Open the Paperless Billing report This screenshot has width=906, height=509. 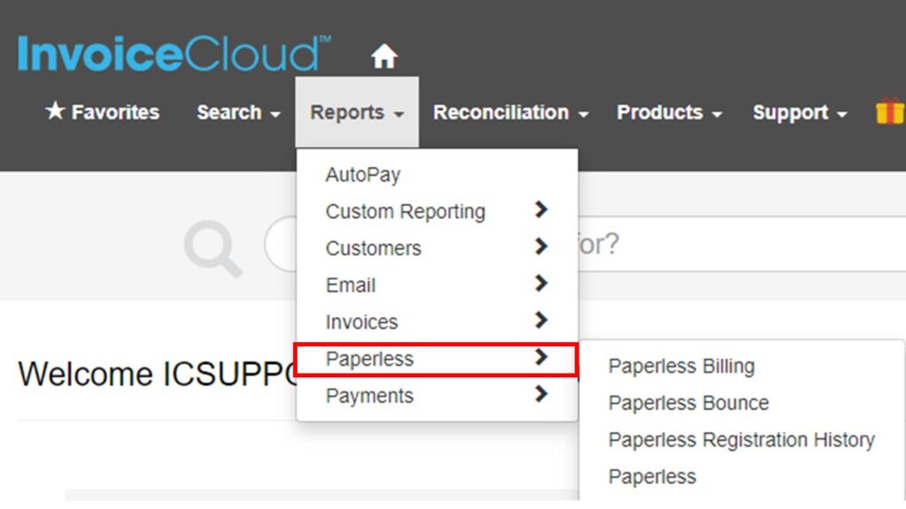pos(681,366)
